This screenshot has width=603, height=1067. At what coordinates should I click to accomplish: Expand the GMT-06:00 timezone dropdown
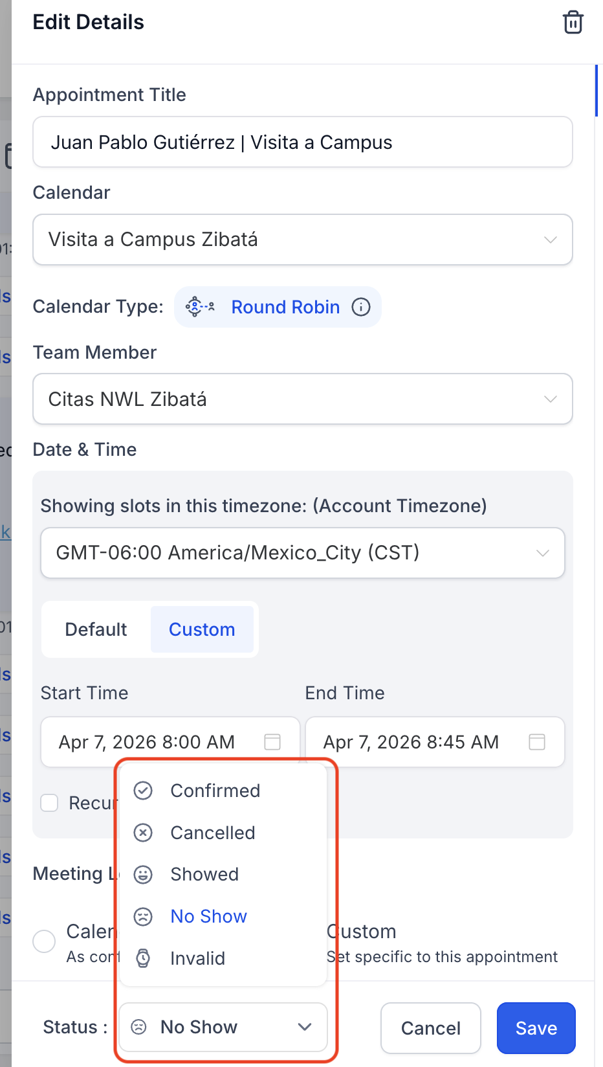(303, 553)
